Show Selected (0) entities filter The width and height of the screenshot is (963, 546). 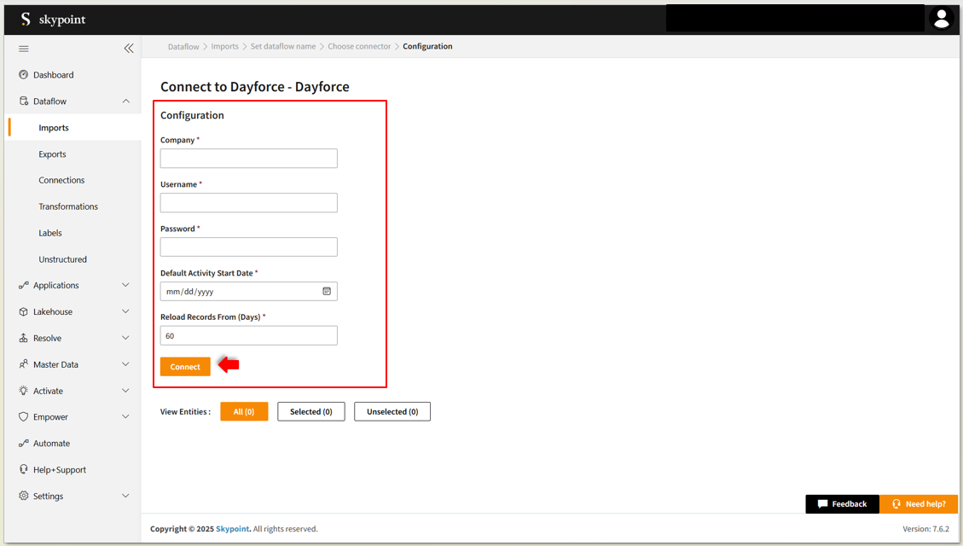pos(310,412)
